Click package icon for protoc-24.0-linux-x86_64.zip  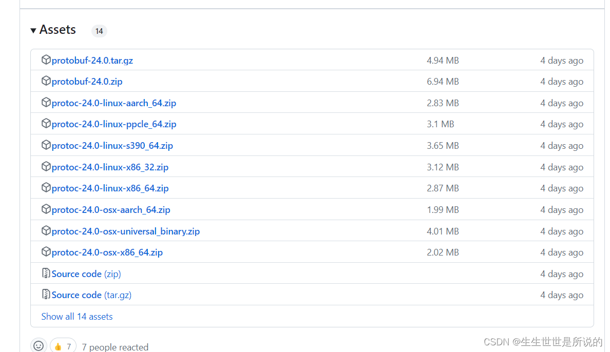coord(46,187)
